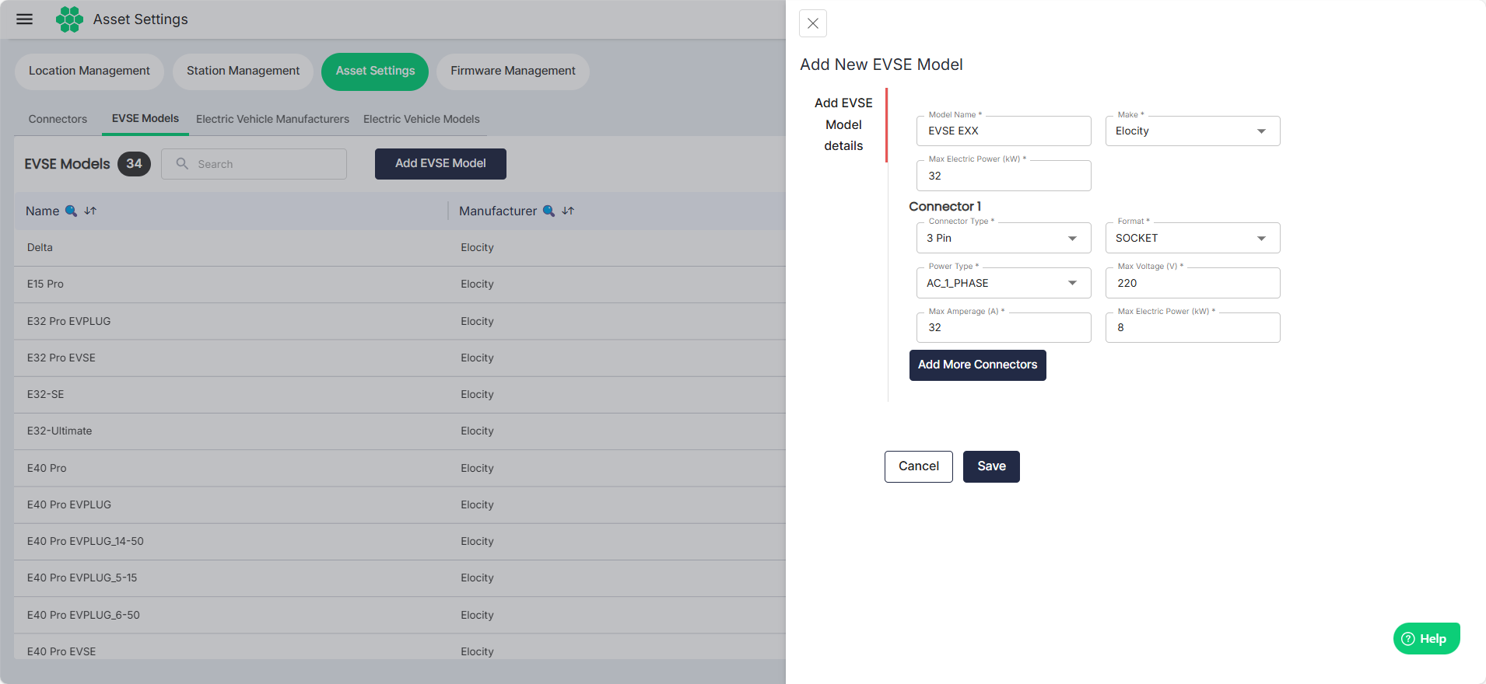
Task: Click the Name column header
Action: pyautogui.click(x=42, y=211)
